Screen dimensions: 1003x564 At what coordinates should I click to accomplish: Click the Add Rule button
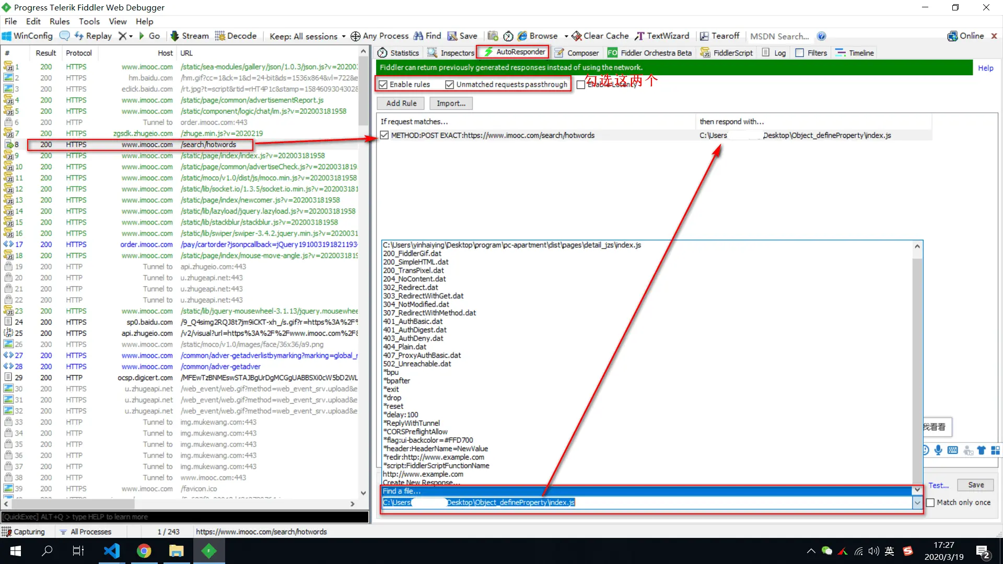pyautogui.click(x=401, y=103)
